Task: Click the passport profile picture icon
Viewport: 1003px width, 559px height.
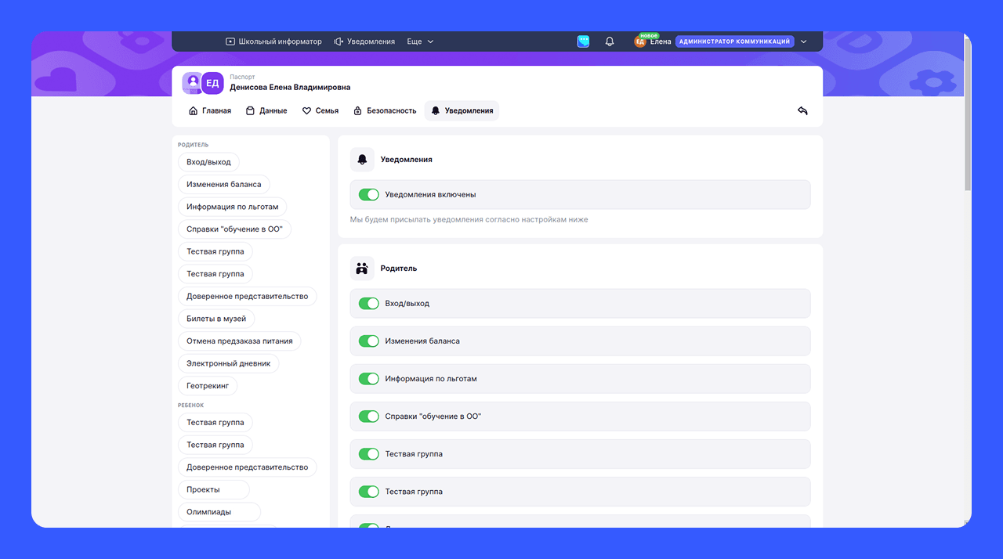Action: point(192,83)
